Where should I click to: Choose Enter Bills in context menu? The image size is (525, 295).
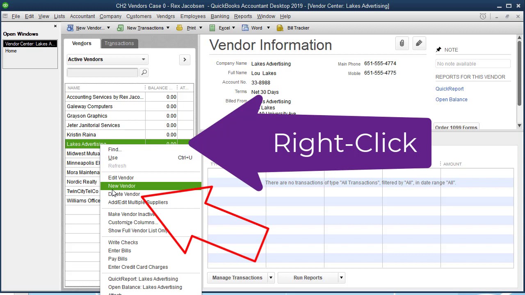coord(151,251)
